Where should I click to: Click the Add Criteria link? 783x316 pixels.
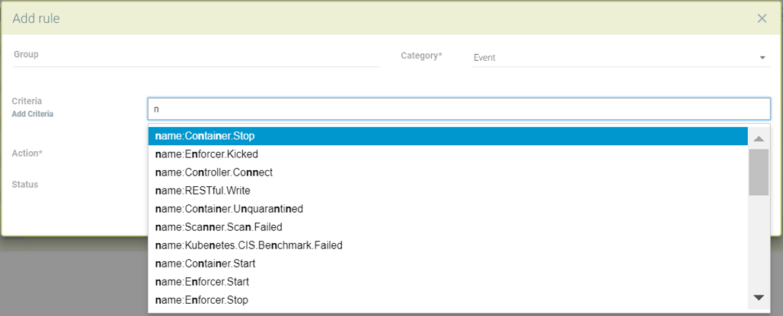coord(33,114)
